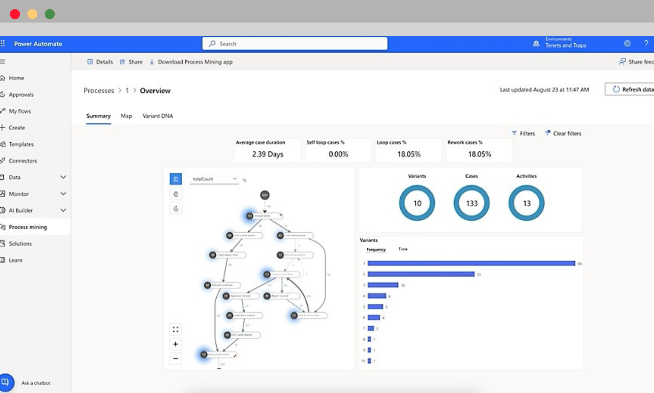Open the Share options for this process
The width and height of the screenshot is (654, 393).
(131, 62)
